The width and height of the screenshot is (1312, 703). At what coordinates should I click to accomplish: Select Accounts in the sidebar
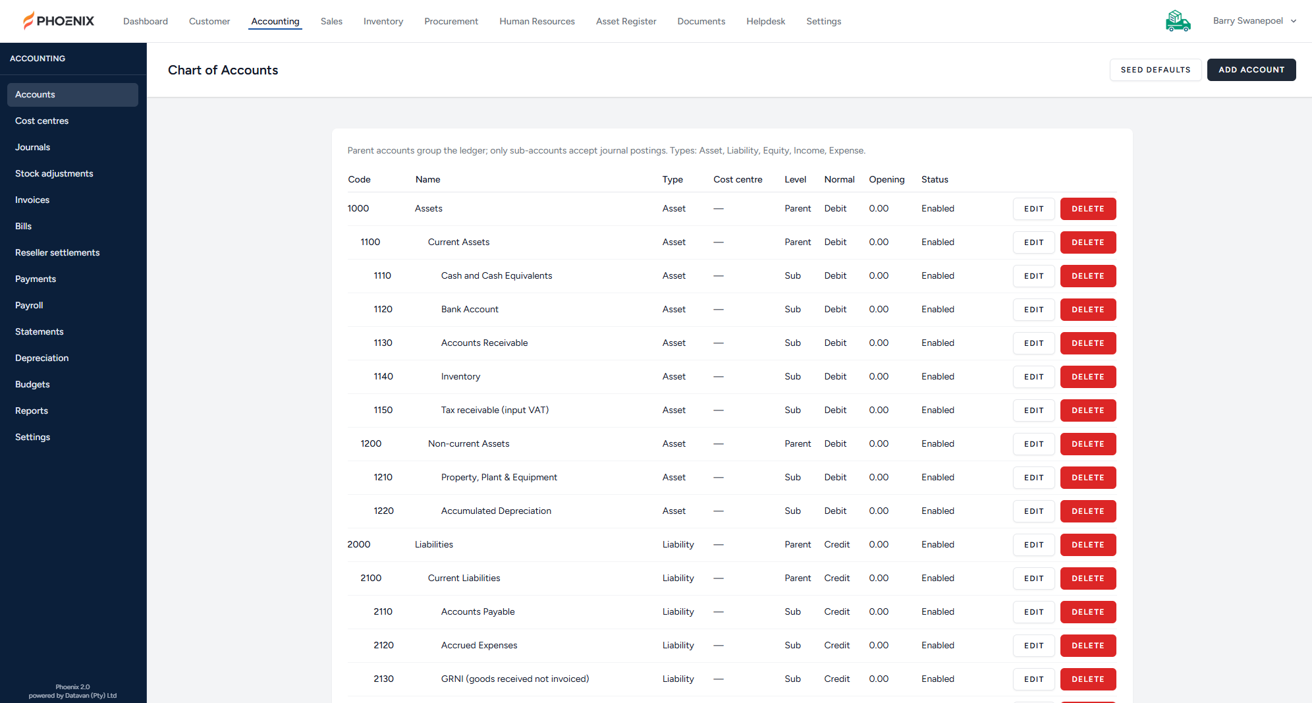(x=72, y=95)
